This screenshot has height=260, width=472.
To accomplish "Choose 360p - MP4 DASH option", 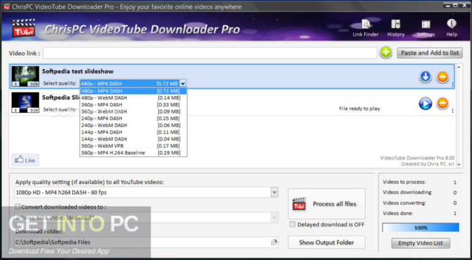I will 133,105.
